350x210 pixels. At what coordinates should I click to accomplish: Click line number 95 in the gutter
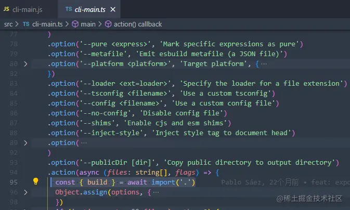[x=14, y=182]
